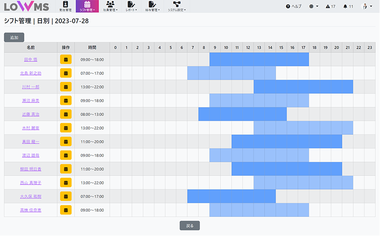Viewport: 380px width, 236px height.
Task: Expand the シフト管理 dropdown menu
Action: (x=87, y=7)
